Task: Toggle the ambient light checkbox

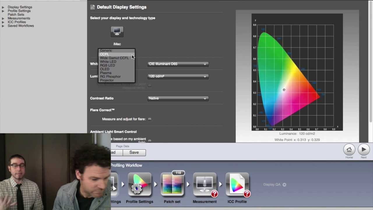Action: pos(149,141)
